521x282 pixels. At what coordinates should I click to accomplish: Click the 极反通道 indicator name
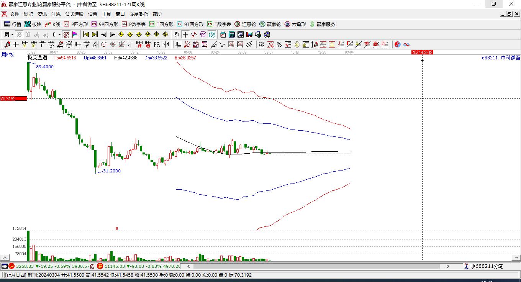point(37,58)
